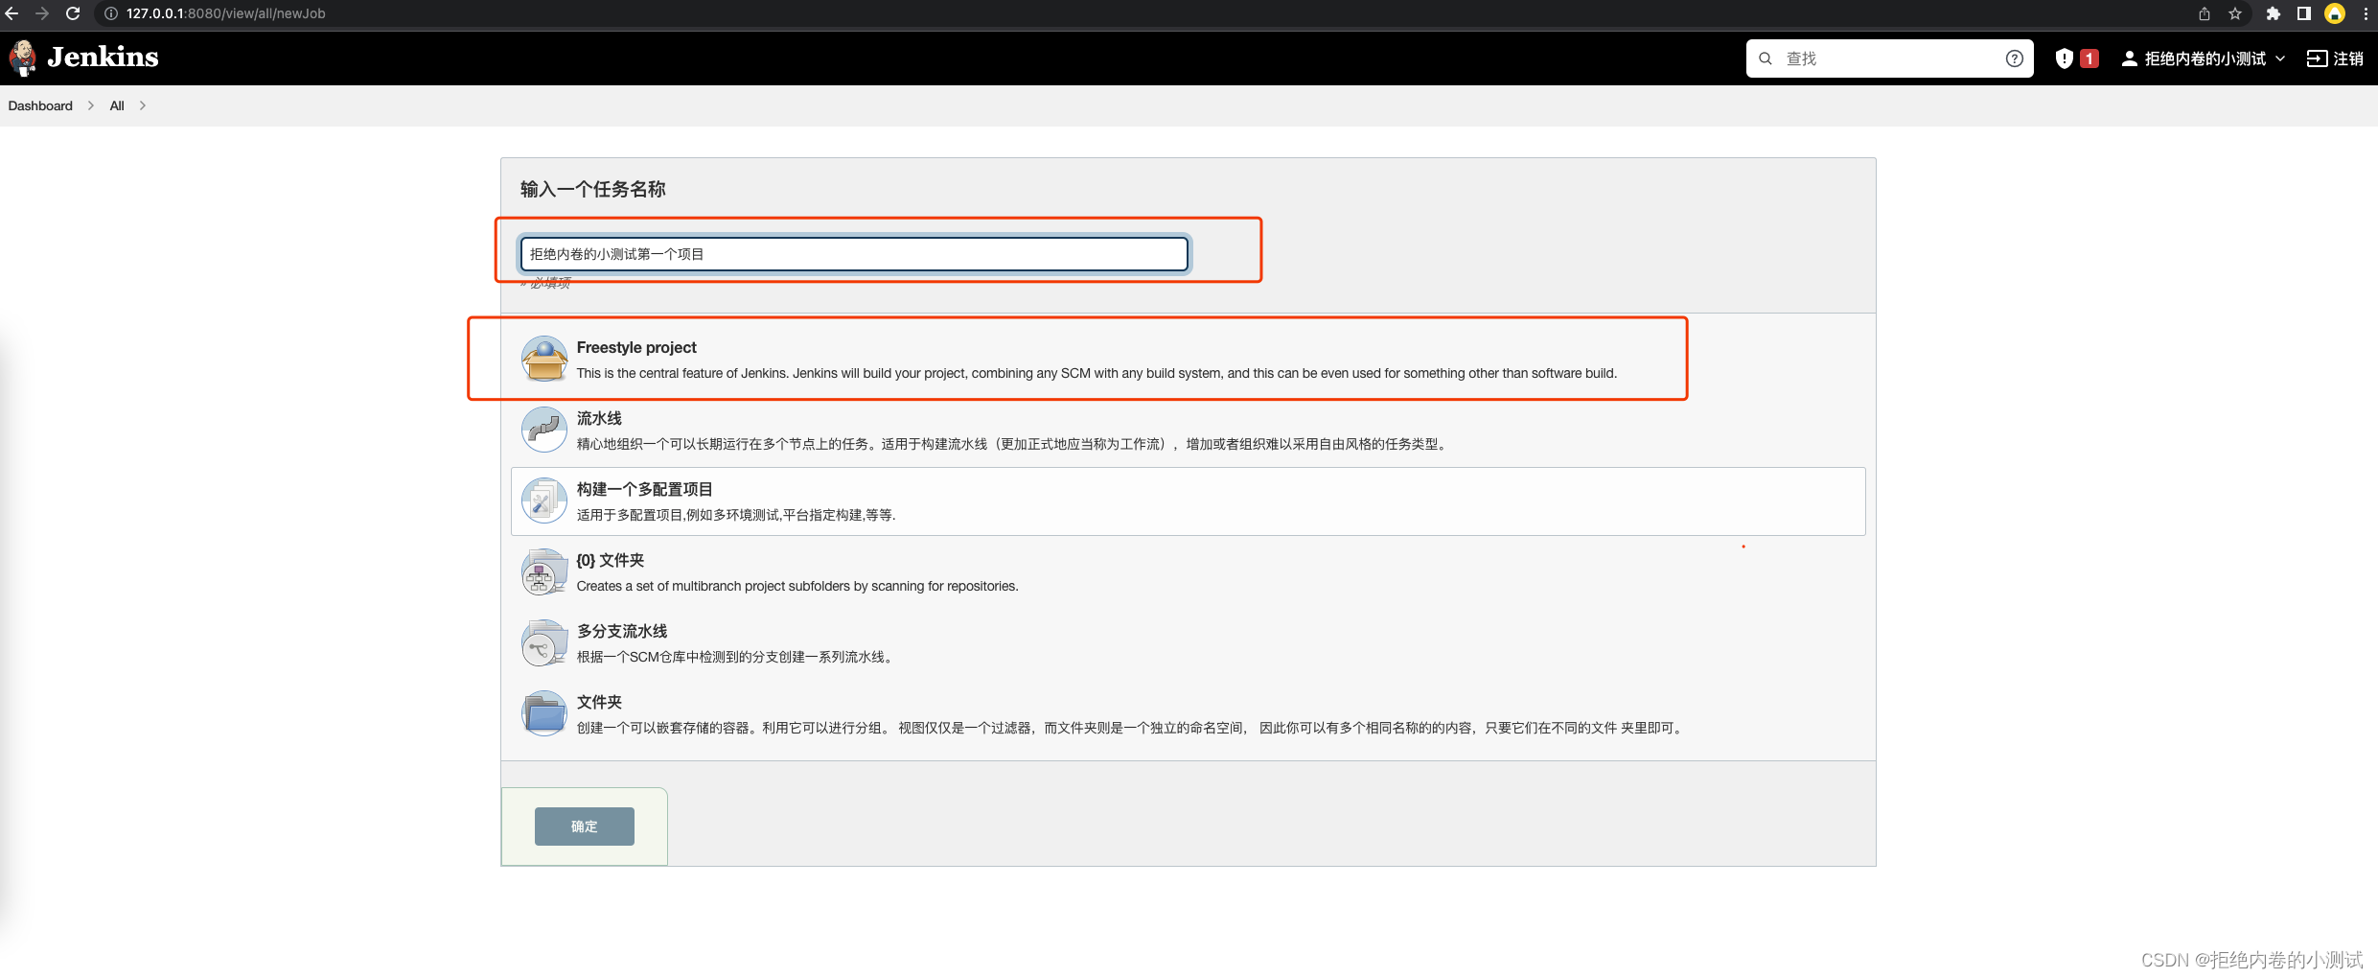
Task: Go back using browser back arrow
Action: [12, 13]
